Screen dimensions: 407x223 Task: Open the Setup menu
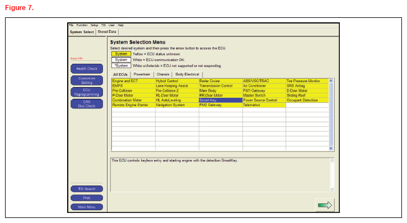[94, 25]
